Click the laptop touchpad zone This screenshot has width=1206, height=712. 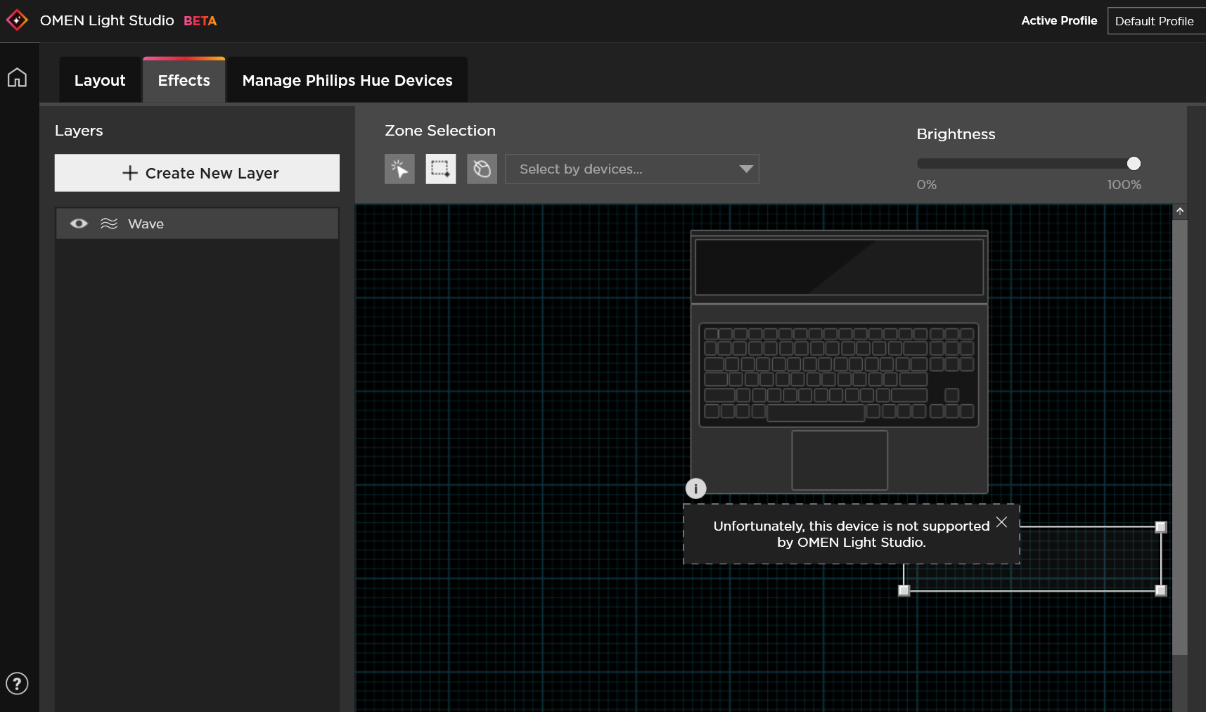[x=840, y=460]
